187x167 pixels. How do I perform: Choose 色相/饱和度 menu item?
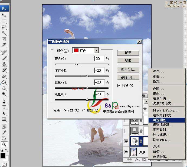click(x=167, y=115)
